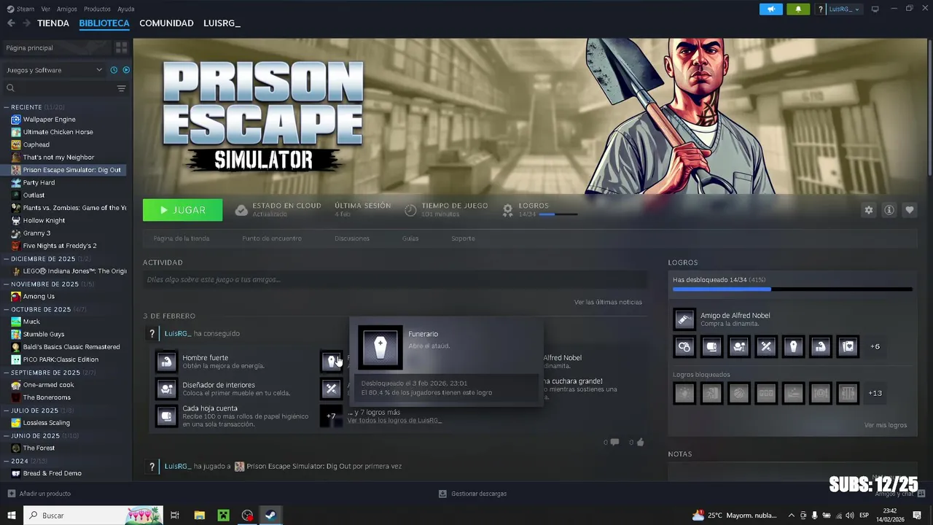Screen dimensions: 933x525
Task: Click the forward navigation arrow
Action: click(26, 23)
